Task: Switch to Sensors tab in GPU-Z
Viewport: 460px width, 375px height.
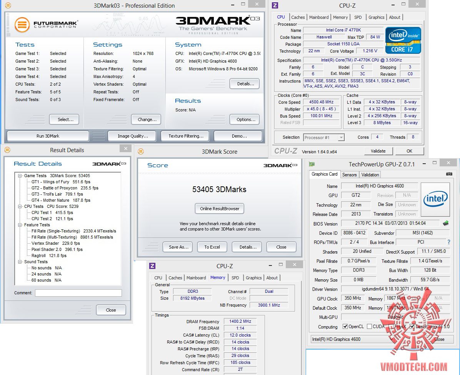Action: 349,174
